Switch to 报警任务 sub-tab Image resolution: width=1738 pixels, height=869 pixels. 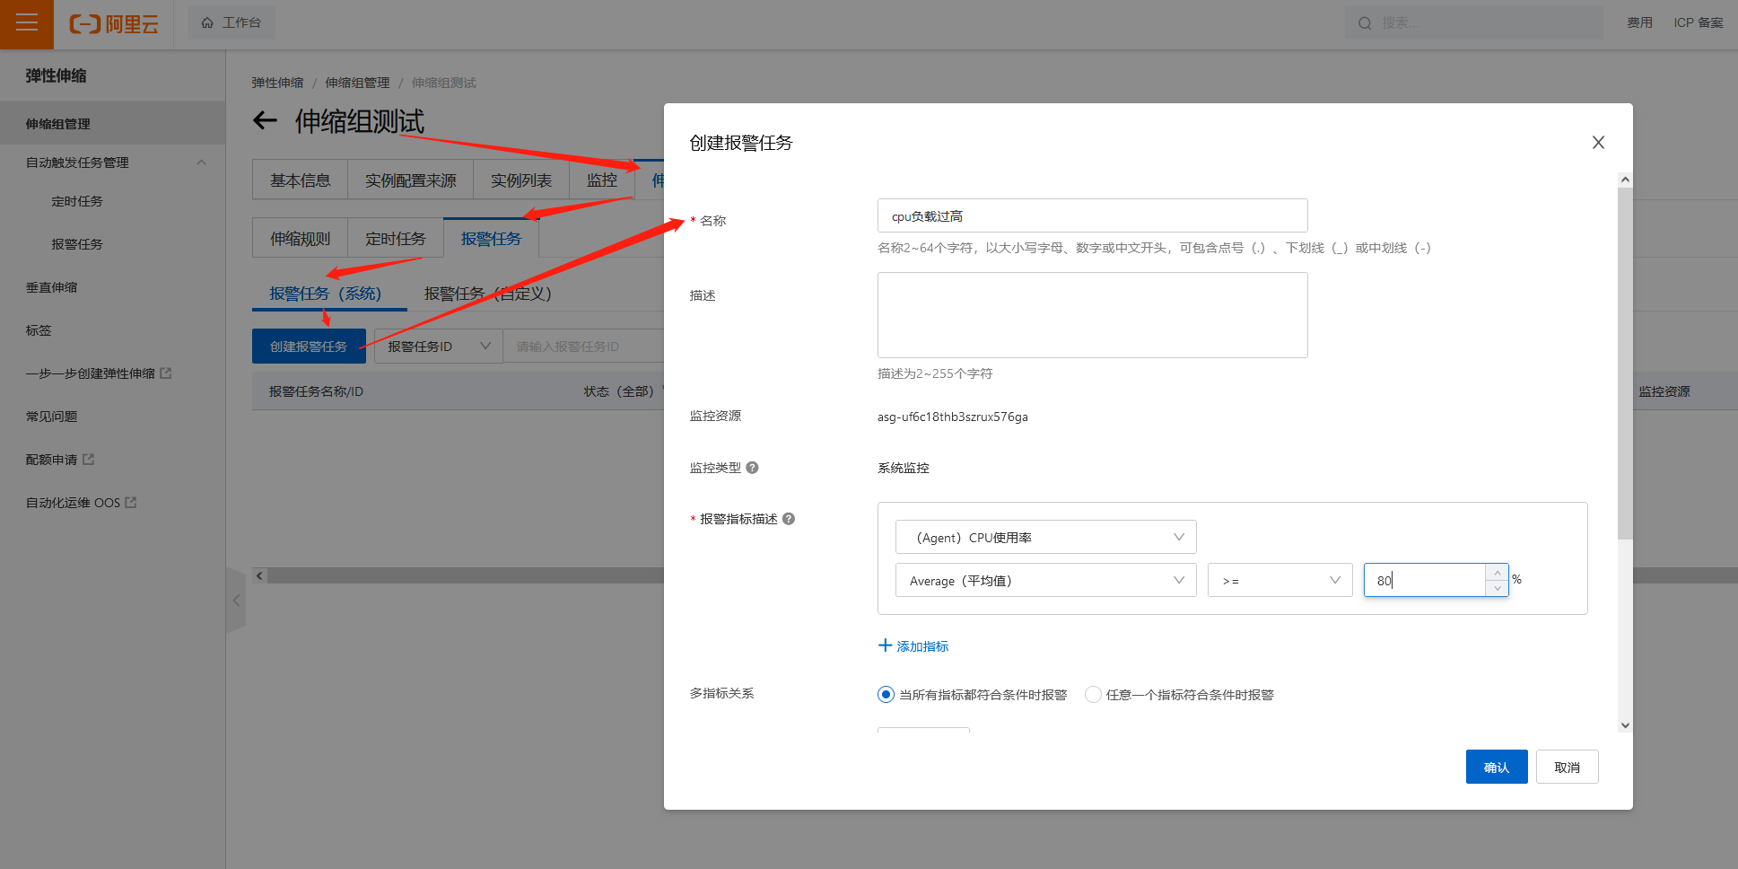491,239
